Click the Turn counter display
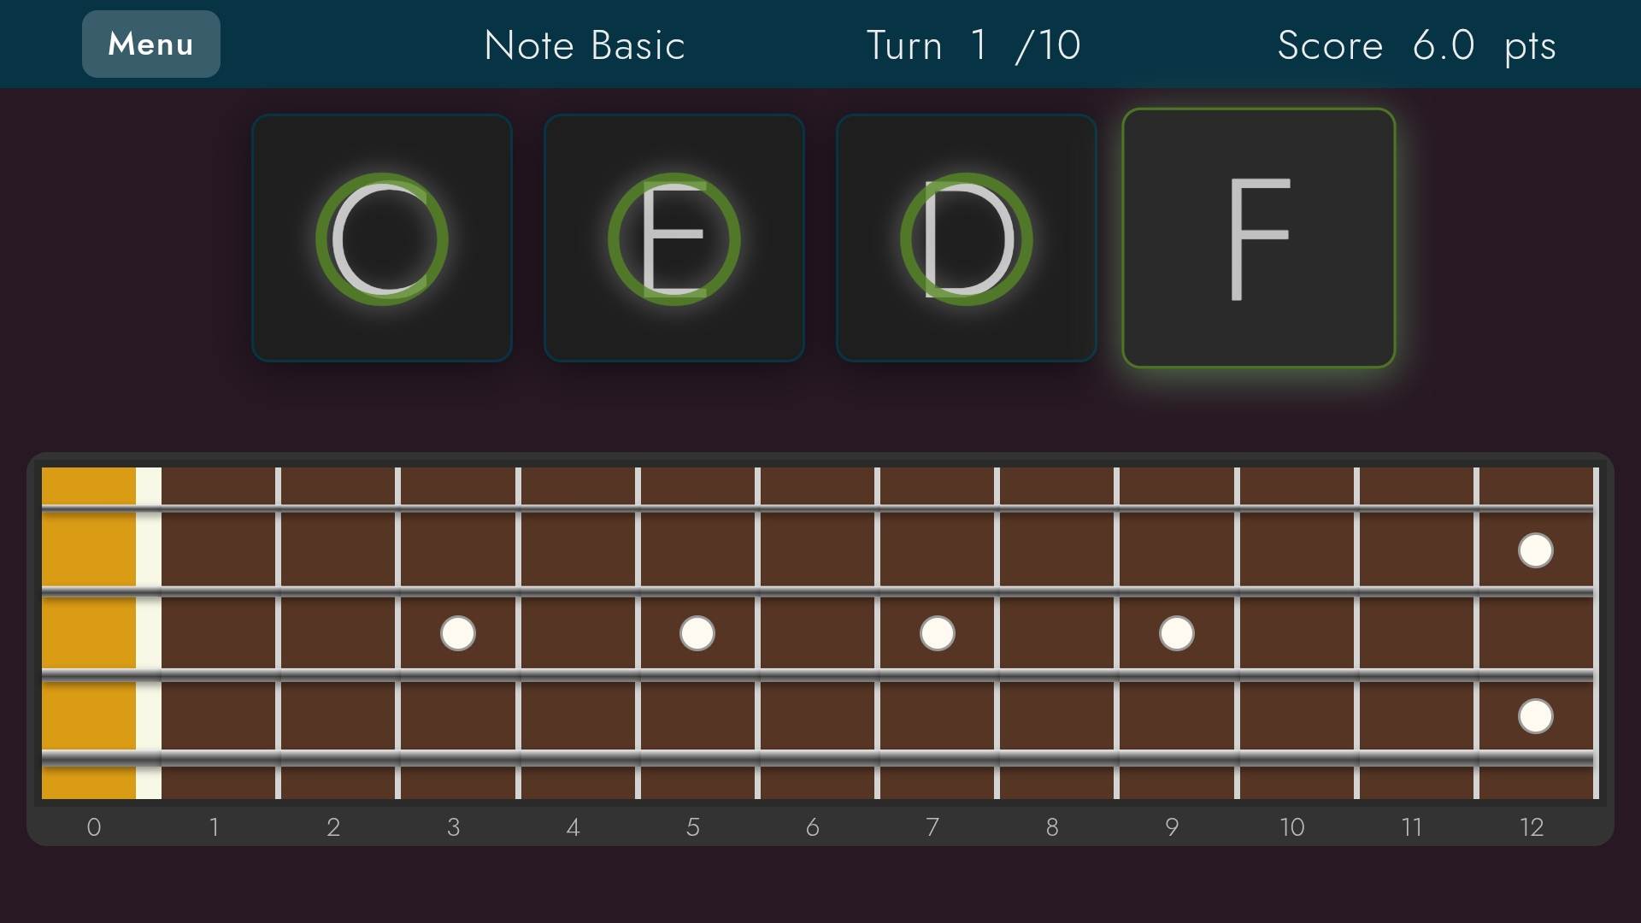Screen dimensions: 1641x923 (972, 45)
